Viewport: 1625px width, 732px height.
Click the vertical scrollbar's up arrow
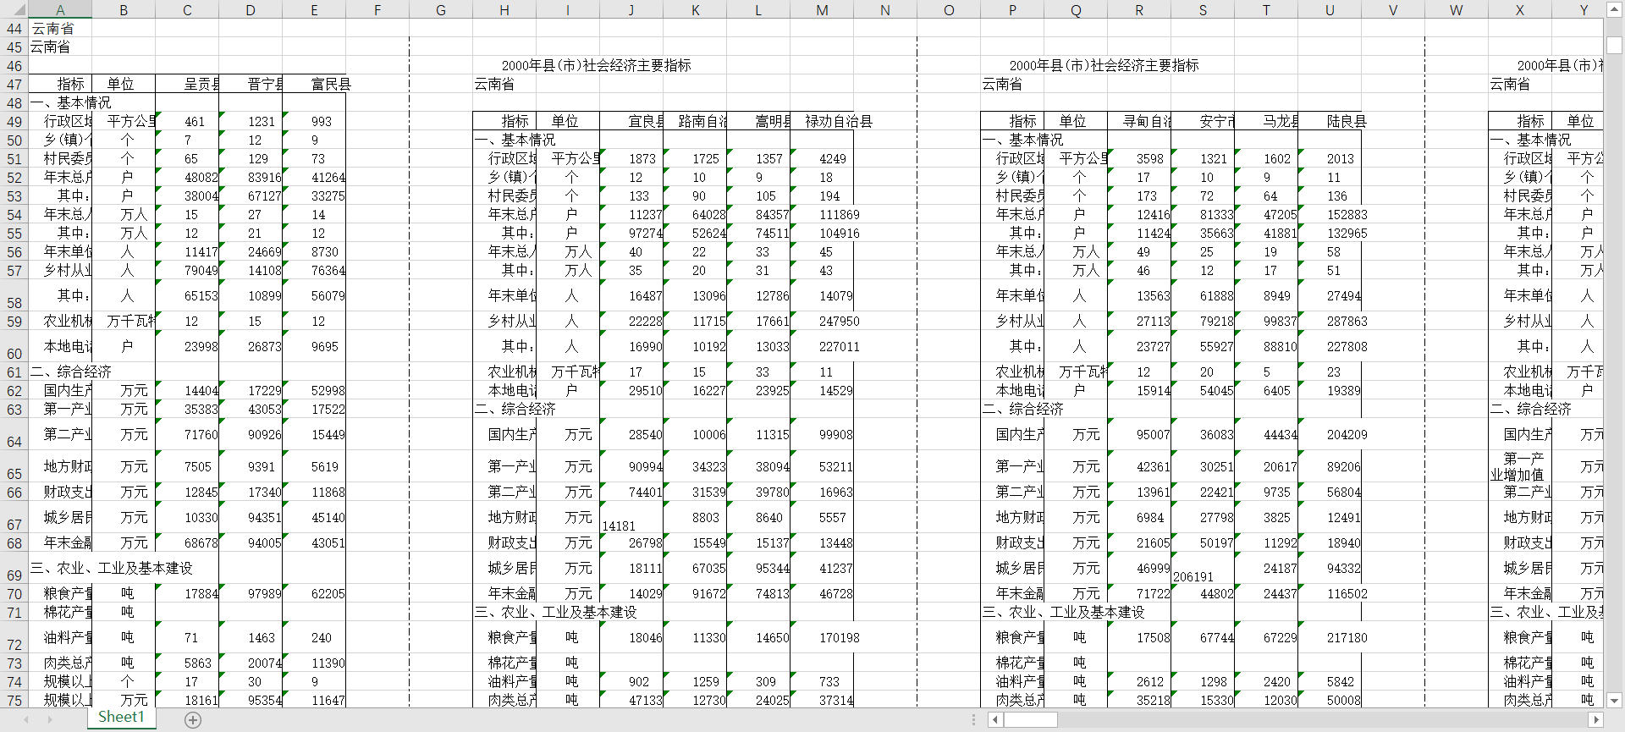coord(1614,10)
